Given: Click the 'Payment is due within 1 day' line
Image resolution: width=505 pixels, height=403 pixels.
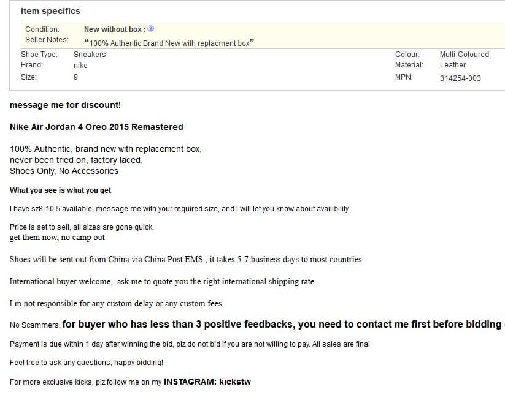Looking at the screenshot, I should [190, 344].
